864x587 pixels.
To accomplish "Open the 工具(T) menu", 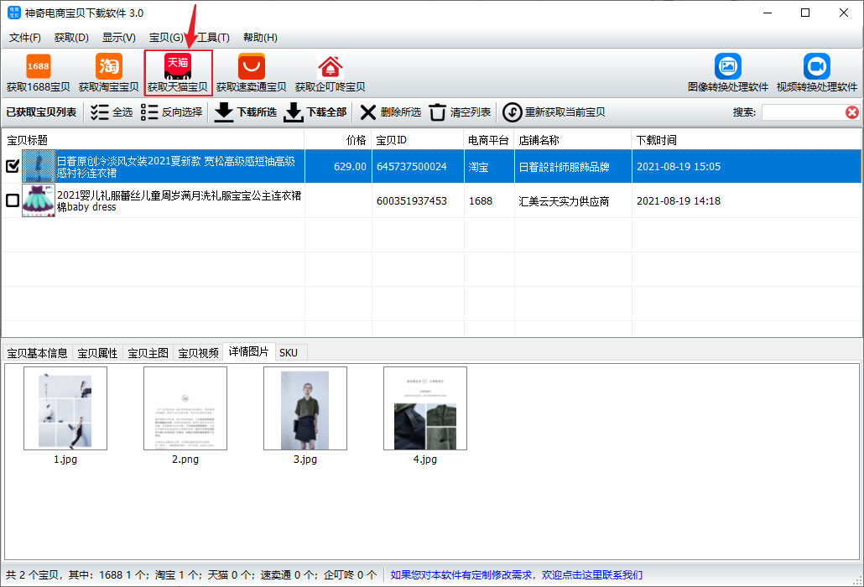I will [x=213, y=38].
